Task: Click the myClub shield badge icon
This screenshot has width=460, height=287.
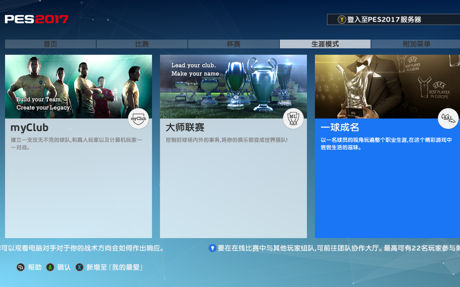Action: point(138,119)
